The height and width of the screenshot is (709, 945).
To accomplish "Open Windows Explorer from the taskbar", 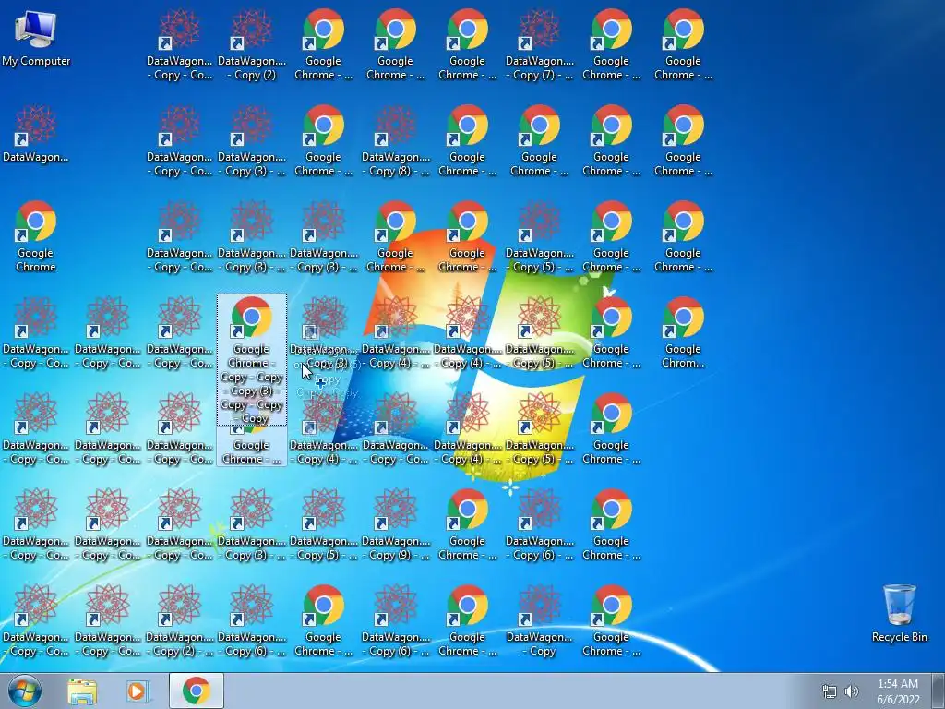I will coord(82,691).
